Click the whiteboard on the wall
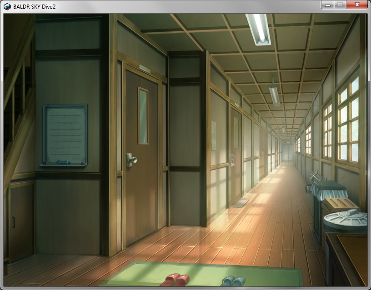The width and height of the screenshot is (371, 290). pyautogui.click(x=65, y=135)
